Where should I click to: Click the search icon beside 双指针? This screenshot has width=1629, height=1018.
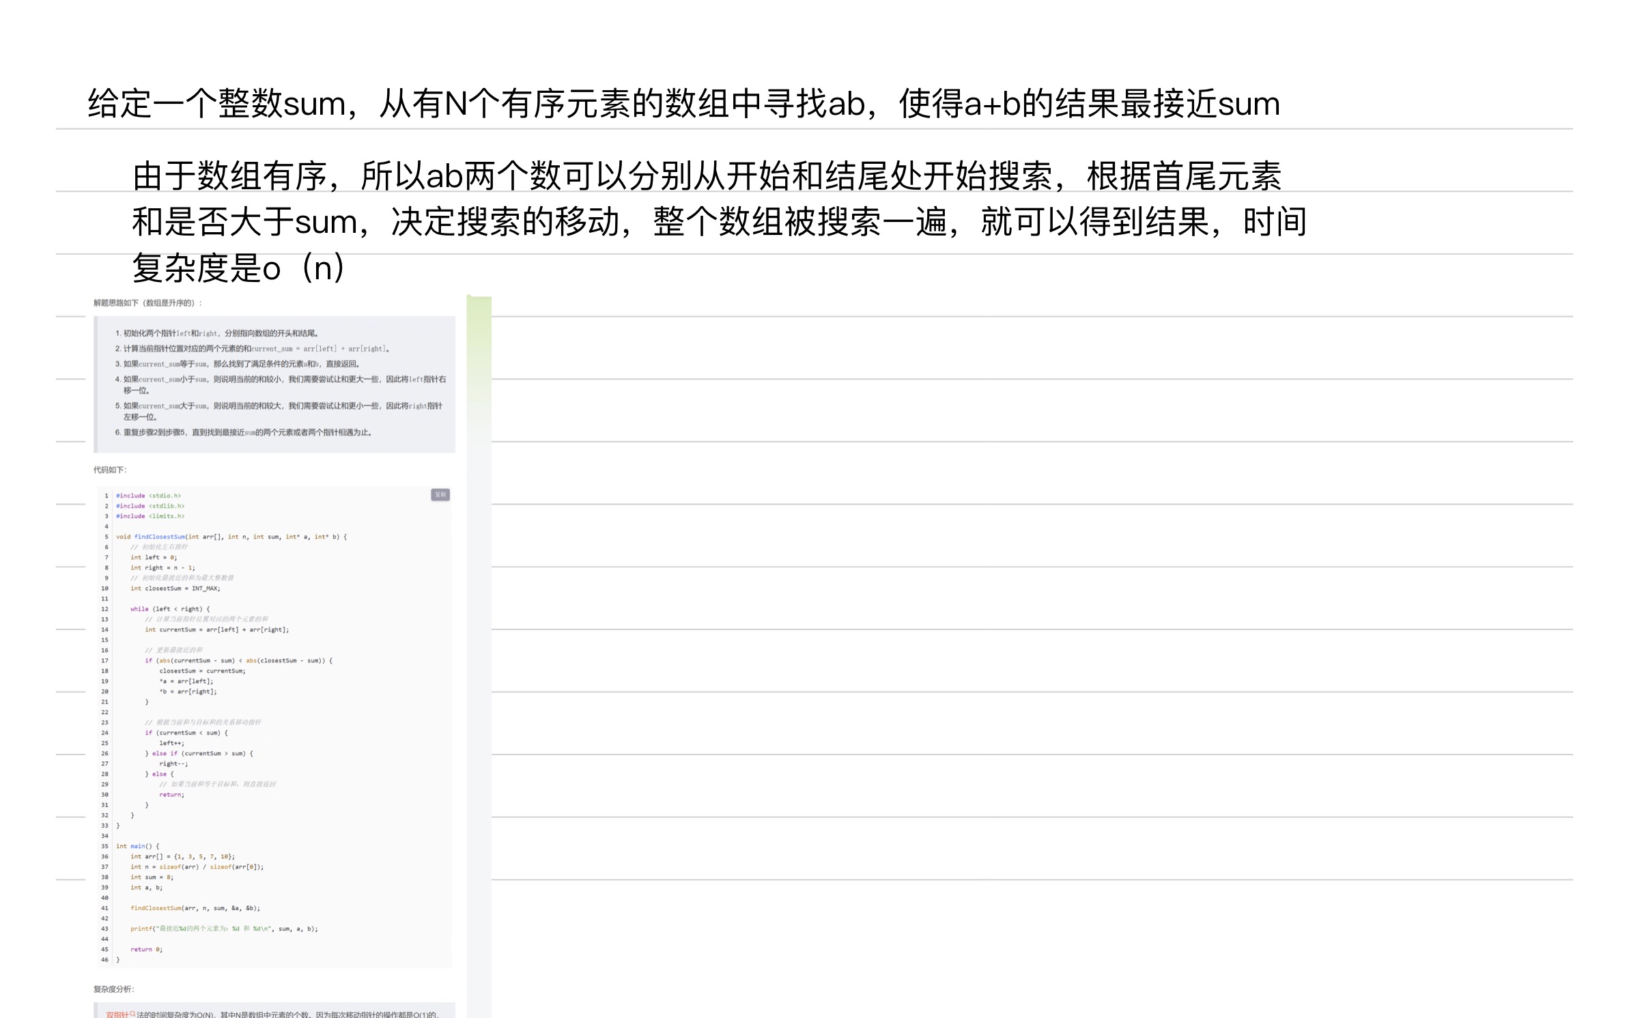coord(132,1013)
